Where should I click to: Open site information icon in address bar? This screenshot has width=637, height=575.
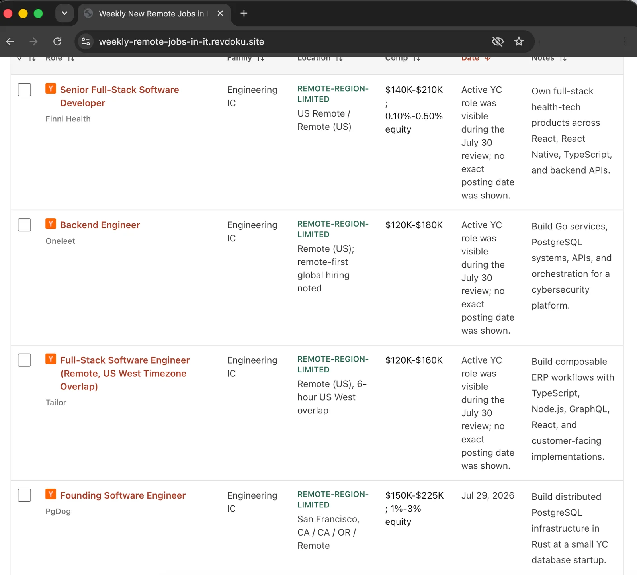coord(86,41)
